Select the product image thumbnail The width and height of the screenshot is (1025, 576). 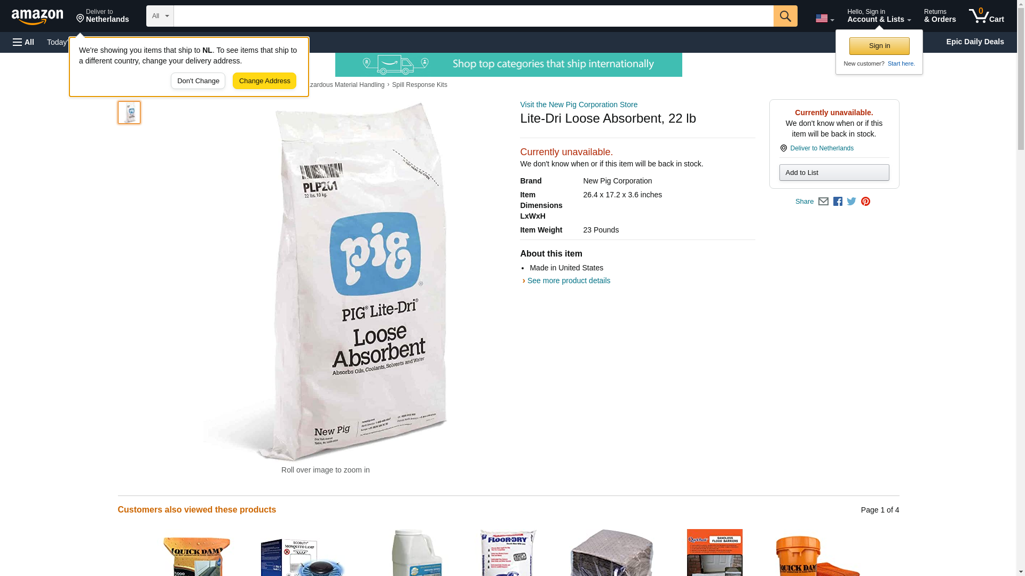pos(129,113)
